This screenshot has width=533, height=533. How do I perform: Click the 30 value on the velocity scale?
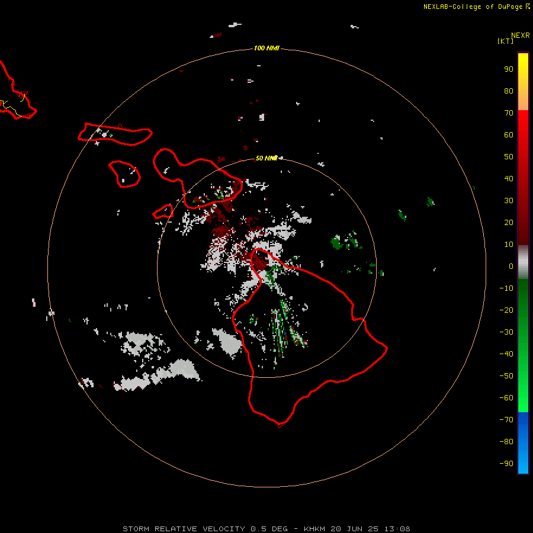point(509,201)
